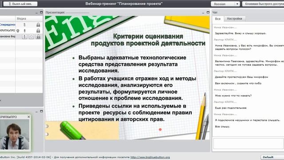
Task: Click microphone icon in КРИПКиПРО row
Action: (x=25, y=31)
